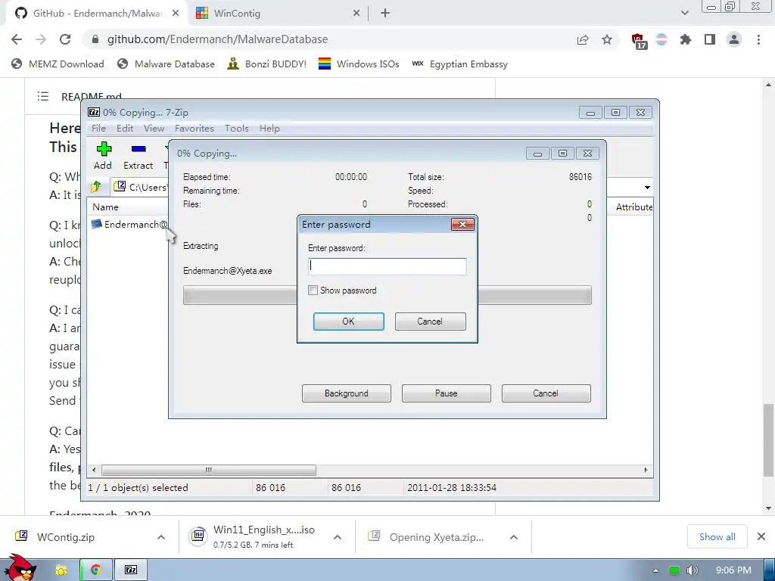
Task: Click 7-Zip horizontal scrollbar thumb
Action: 209,470
